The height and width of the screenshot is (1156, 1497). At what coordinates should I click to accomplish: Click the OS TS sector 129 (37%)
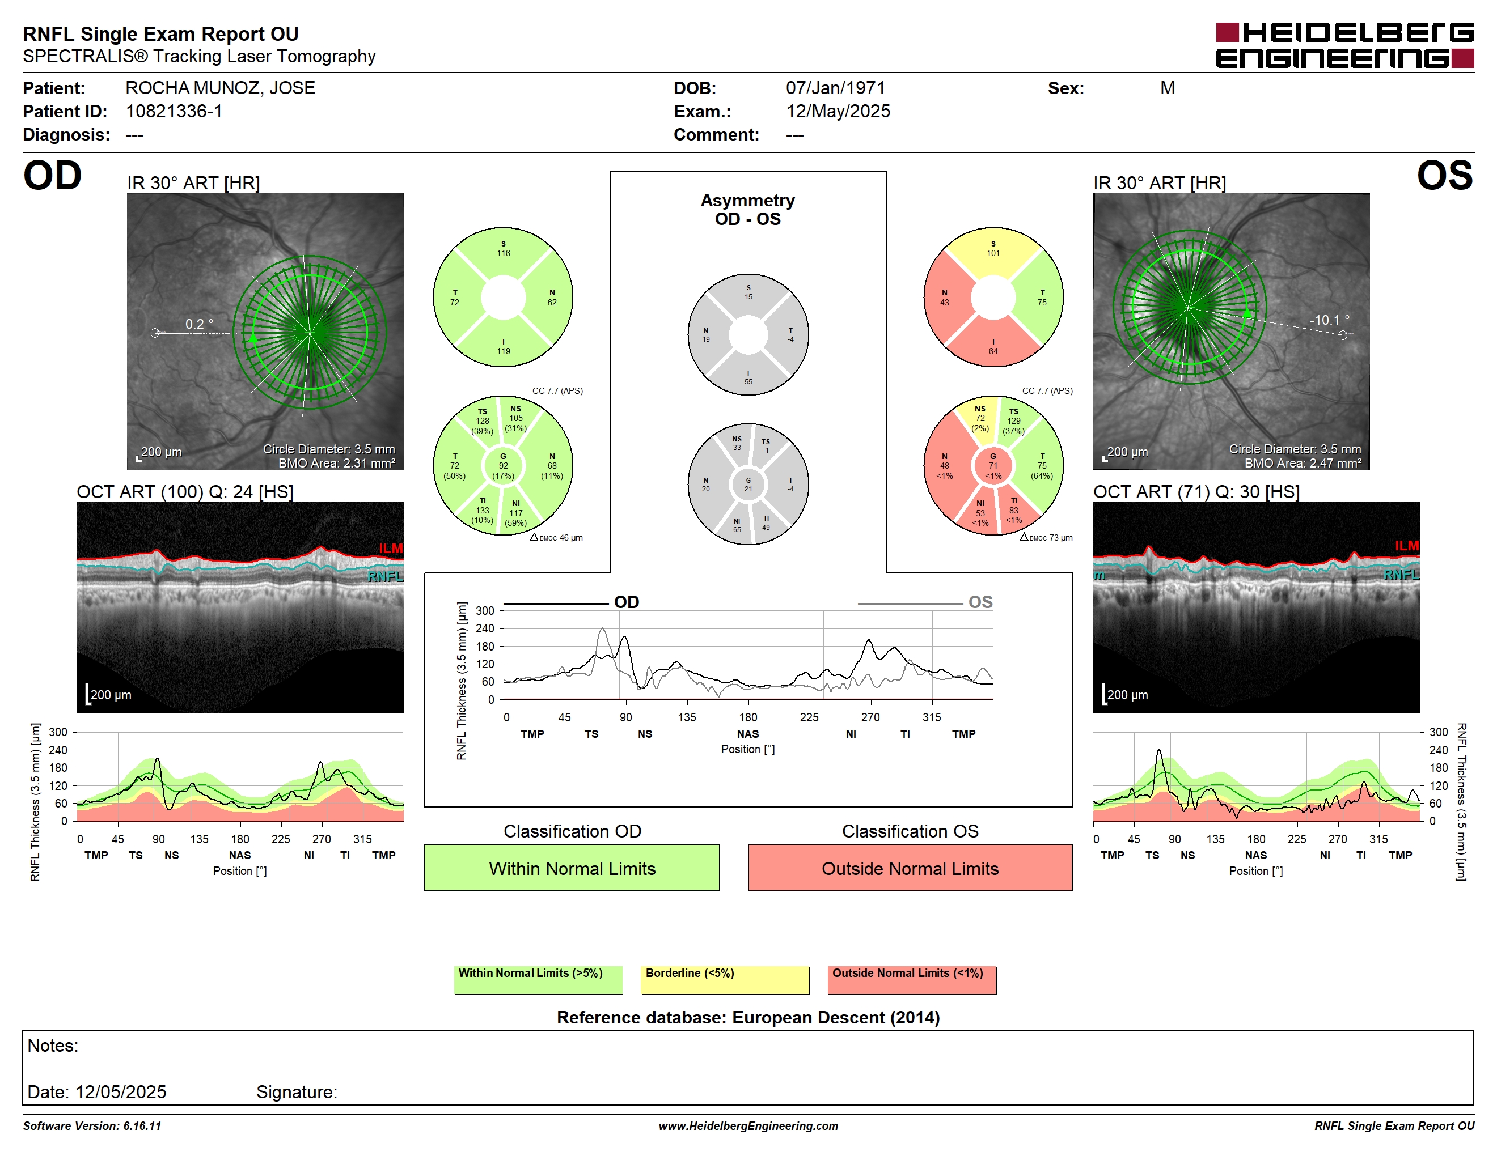tap(1014, 422)
